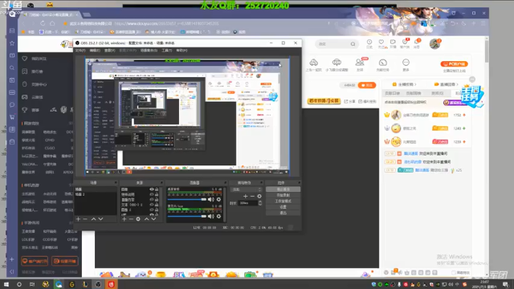The image size is (514, 289).
Task: Click the orange follow button beside count
Action: pyautogui.click(x=367, y=85)
